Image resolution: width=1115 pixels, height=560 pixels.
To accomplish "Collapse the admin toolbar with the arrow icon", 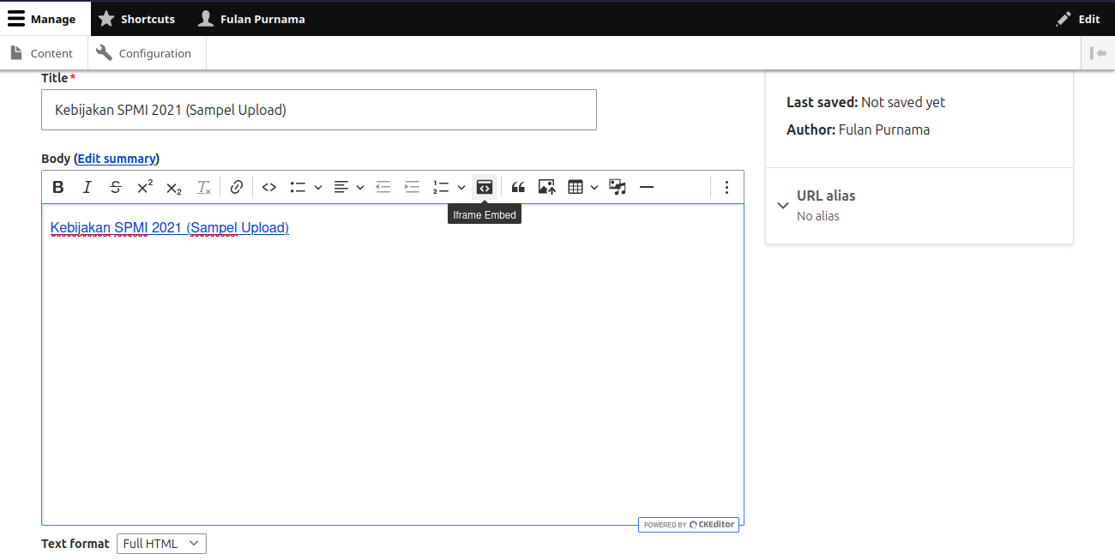I will [x=1098, y=53].
